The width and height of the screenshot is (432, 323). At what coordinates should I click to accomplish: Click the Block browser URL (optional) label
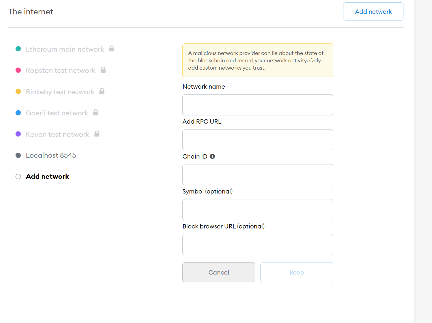223,226
